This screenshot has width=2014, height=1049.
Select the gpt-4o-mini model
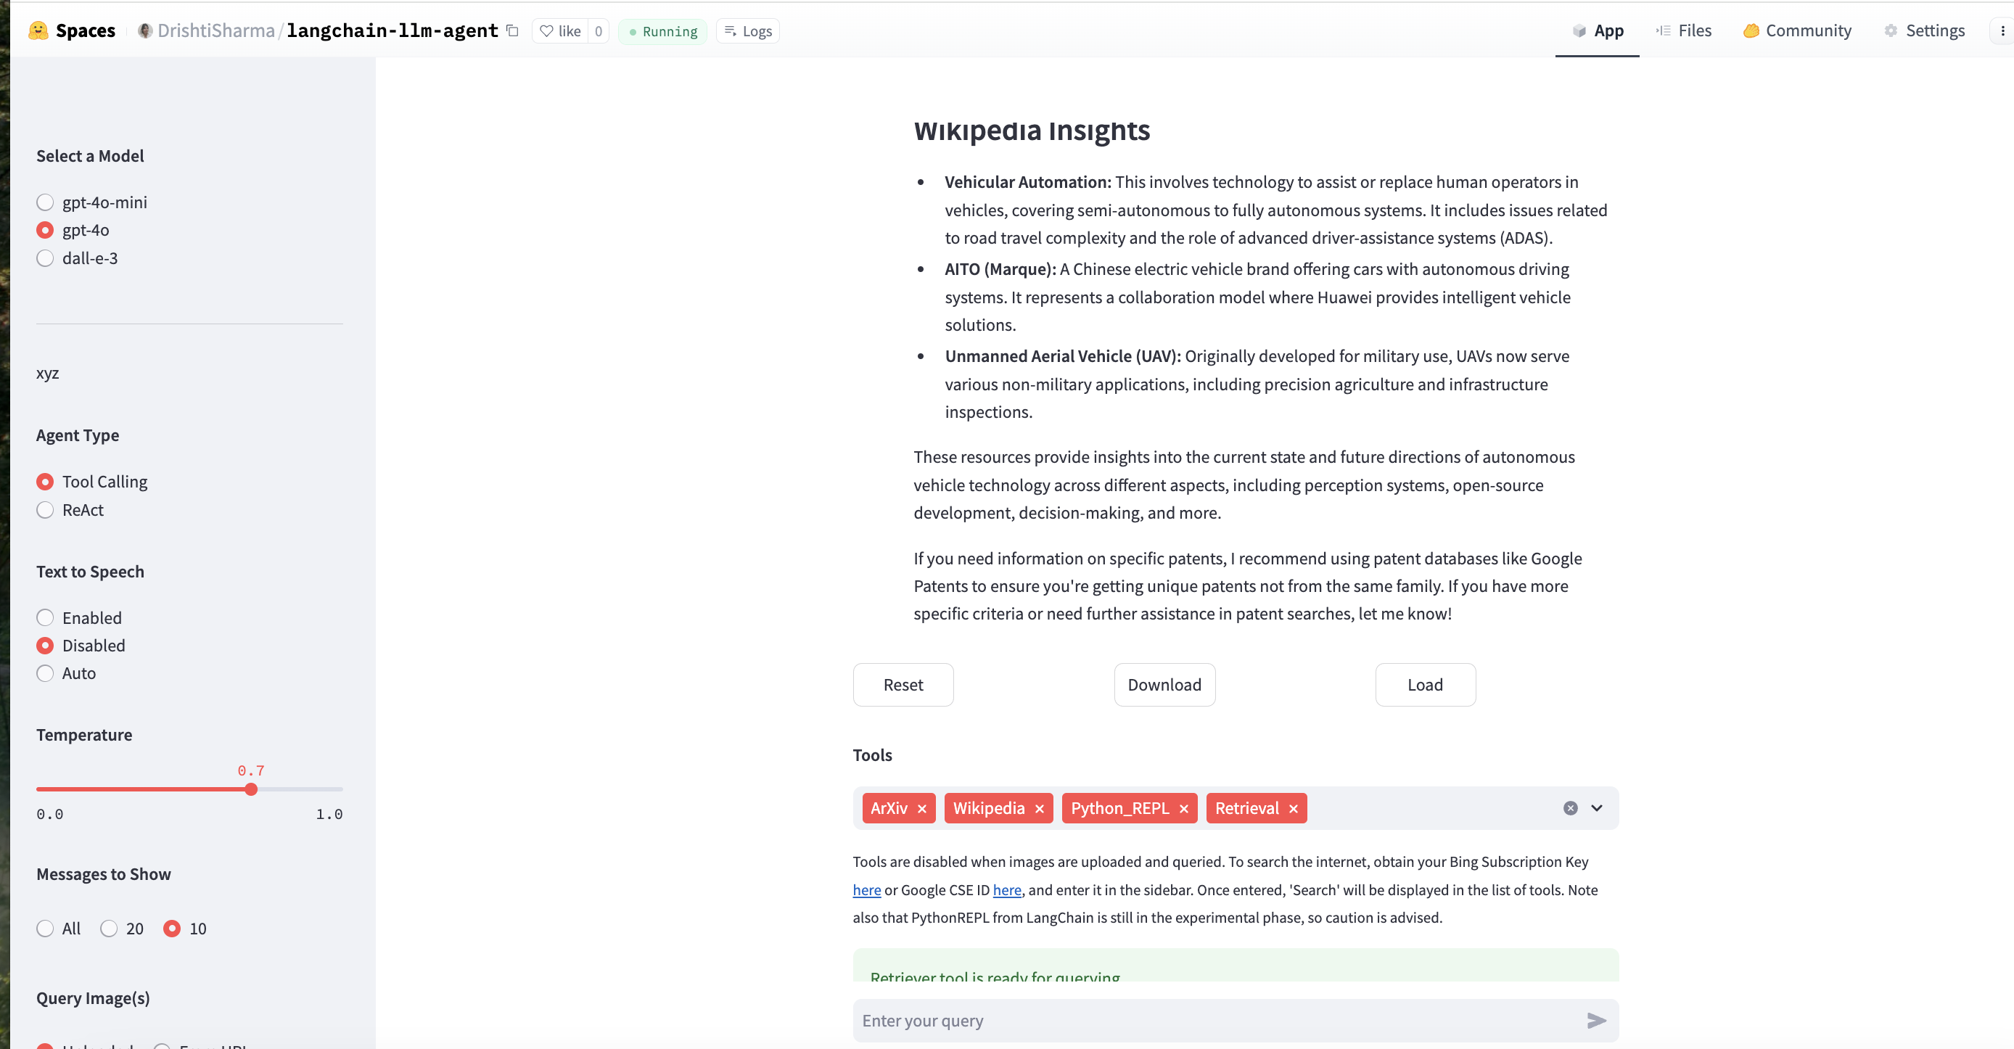46,202
